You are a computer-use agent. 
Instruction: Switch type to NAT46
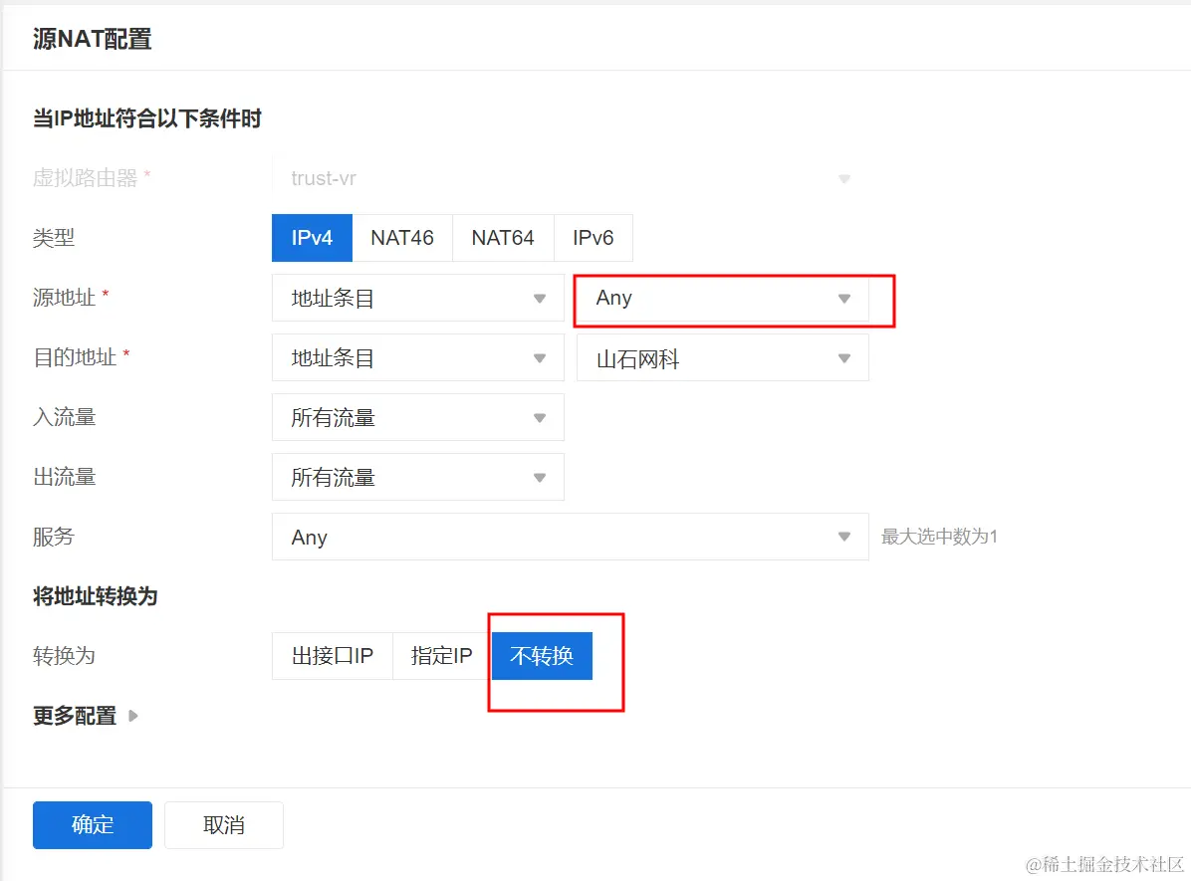click(402, 238)
